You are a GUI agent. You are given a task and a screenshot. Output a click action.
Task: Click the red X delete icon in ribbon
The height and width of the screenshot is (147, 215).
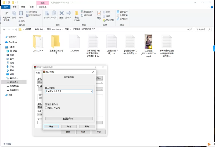click(x=62, y=13)
